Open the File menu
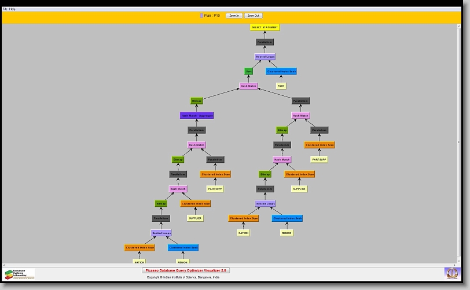 click(x=5, y=9)
